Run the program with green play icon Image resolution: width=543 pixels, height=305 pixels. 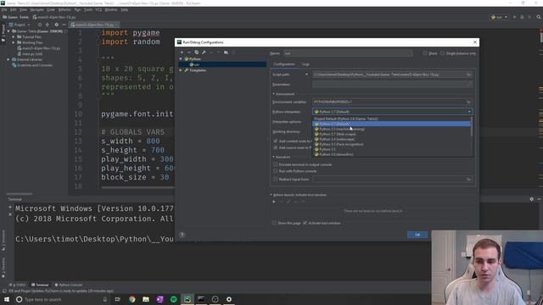tap(515, 17)
